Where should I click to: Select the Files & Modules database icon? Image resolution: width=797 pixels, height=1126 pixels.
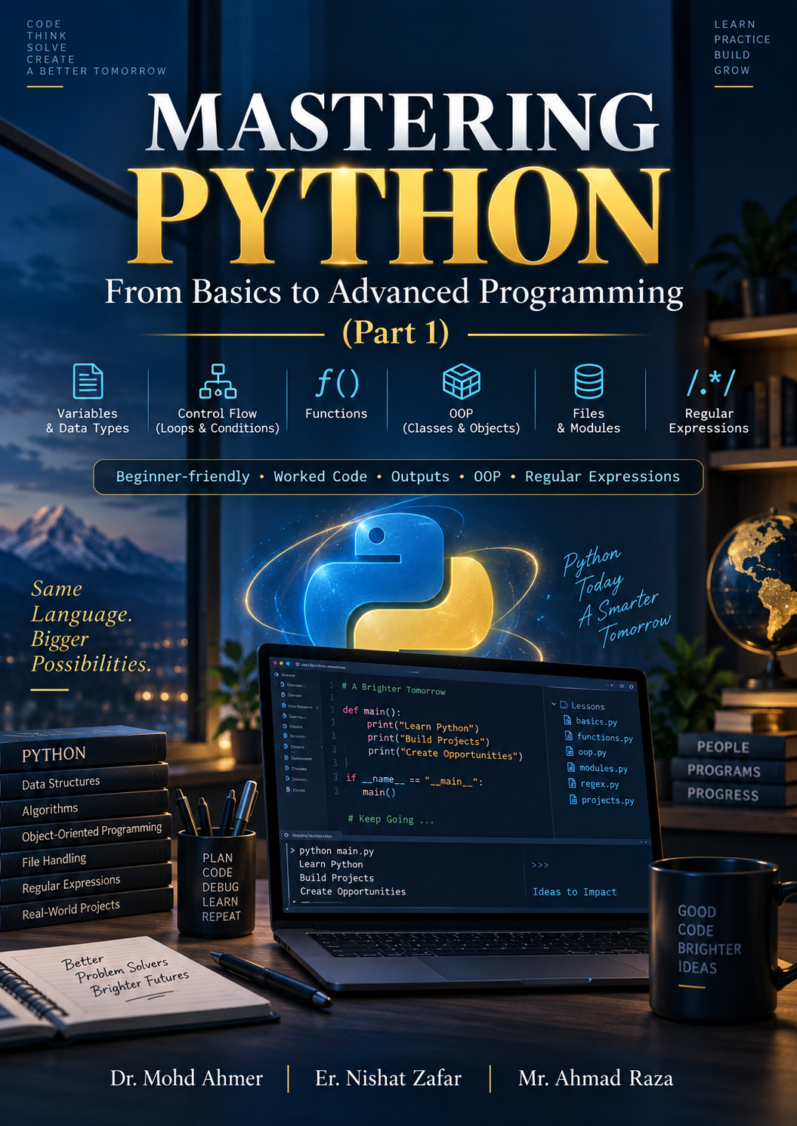[x=588, y=381]
